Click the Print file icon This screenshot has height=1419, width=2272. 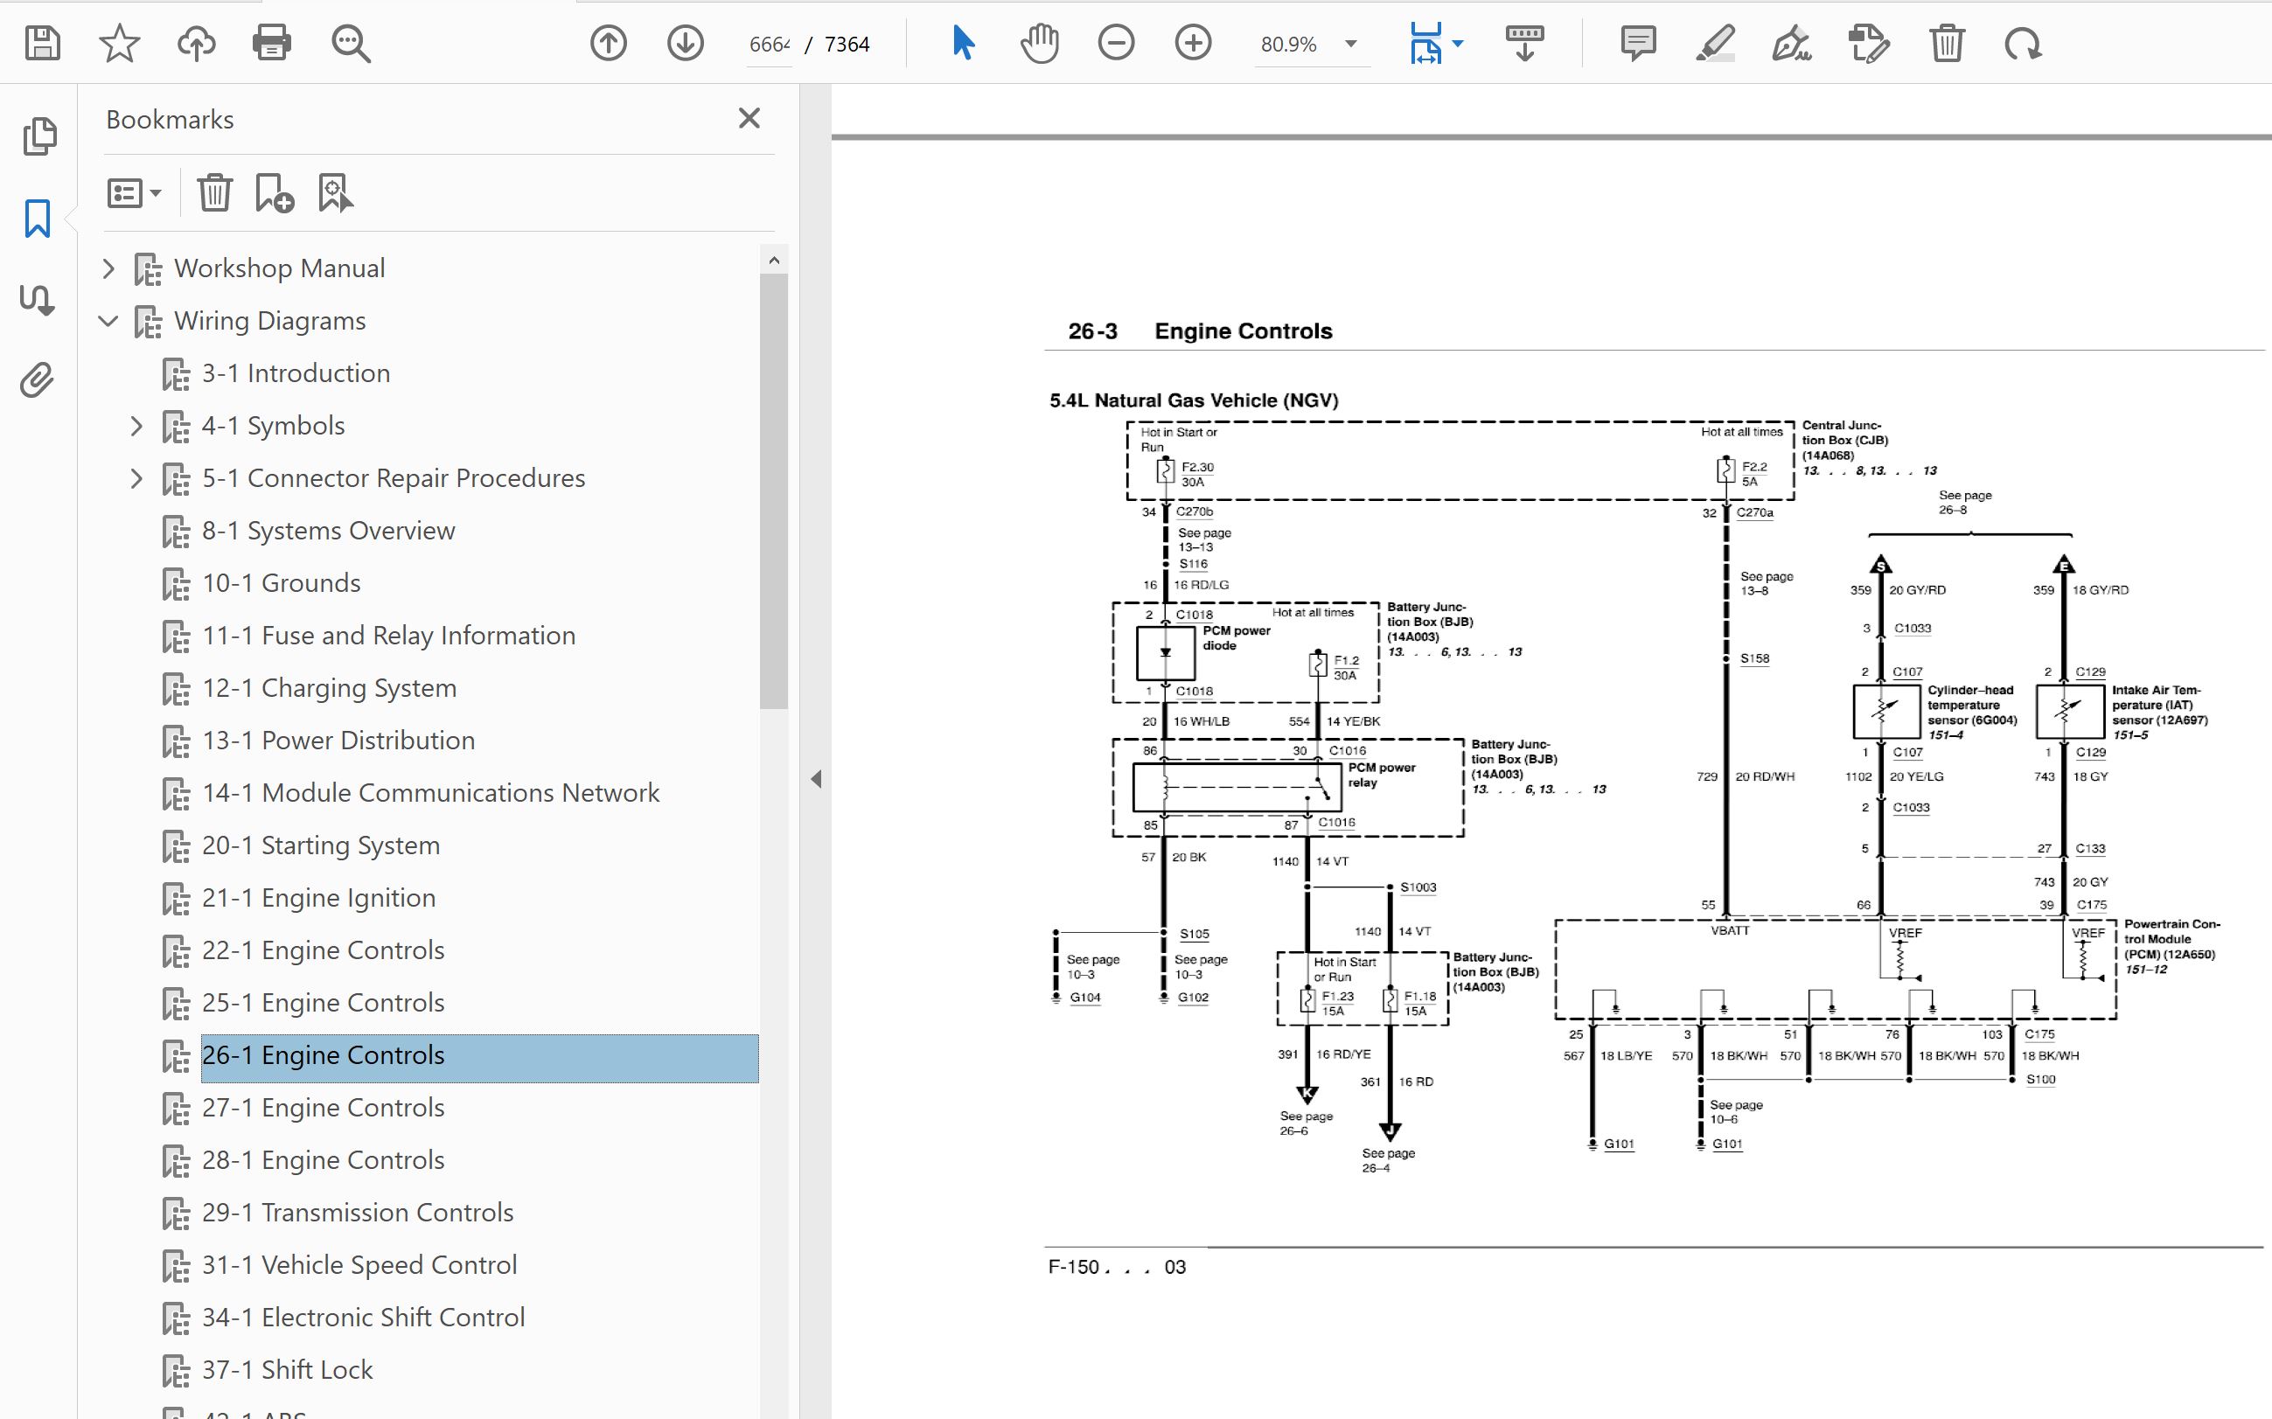271,43
